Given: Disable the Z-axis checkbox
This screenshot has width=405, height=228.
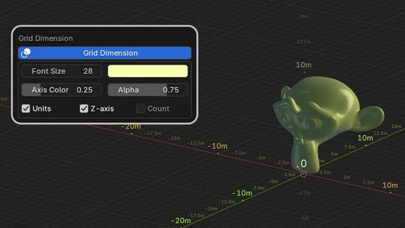Looking at the screenshot, I should tap(84, 108).
